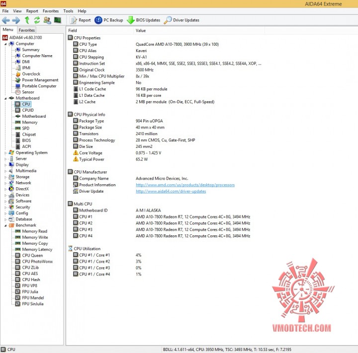Screen dimensions: 358x353
Task: Start PC Backup
Action: point(109,20)
